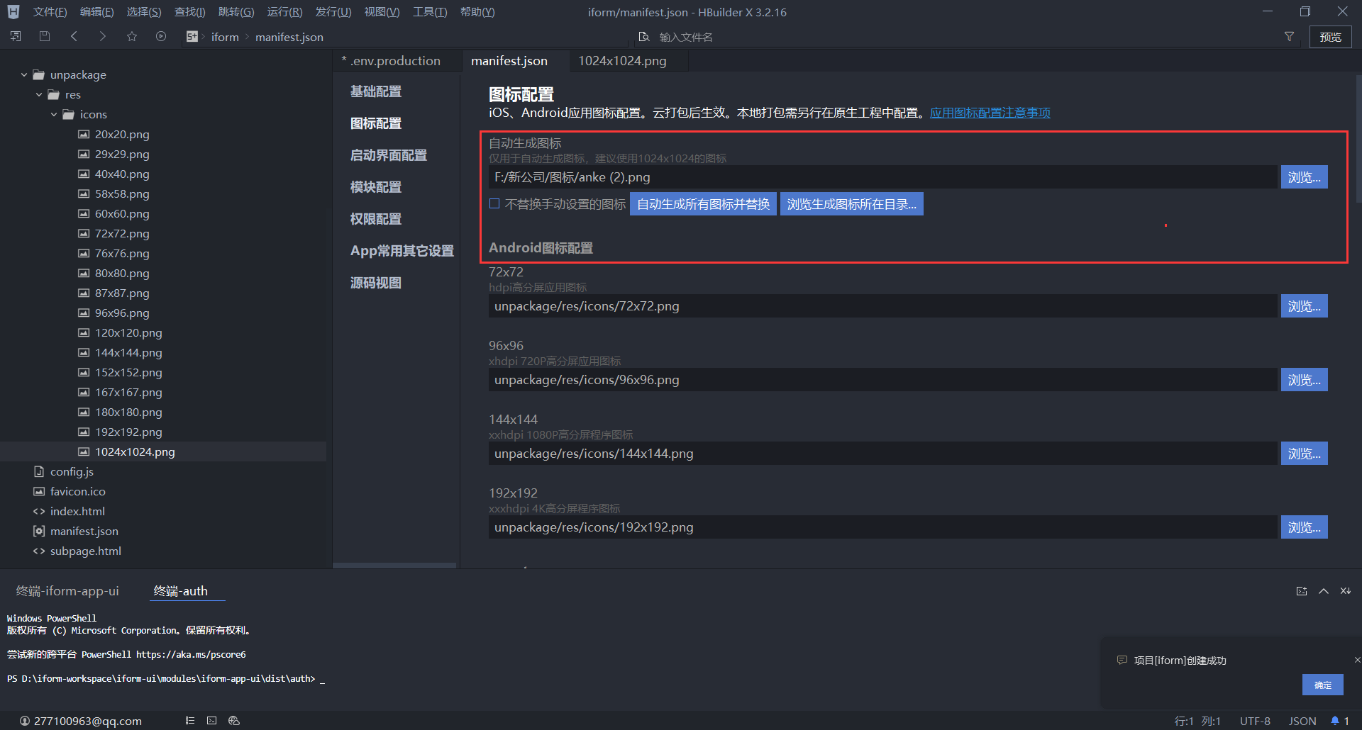The width and height of the screenshot is (1362, 730).
Task: Click the save file icon in toolbar
Action: click(x=45, y=36)
